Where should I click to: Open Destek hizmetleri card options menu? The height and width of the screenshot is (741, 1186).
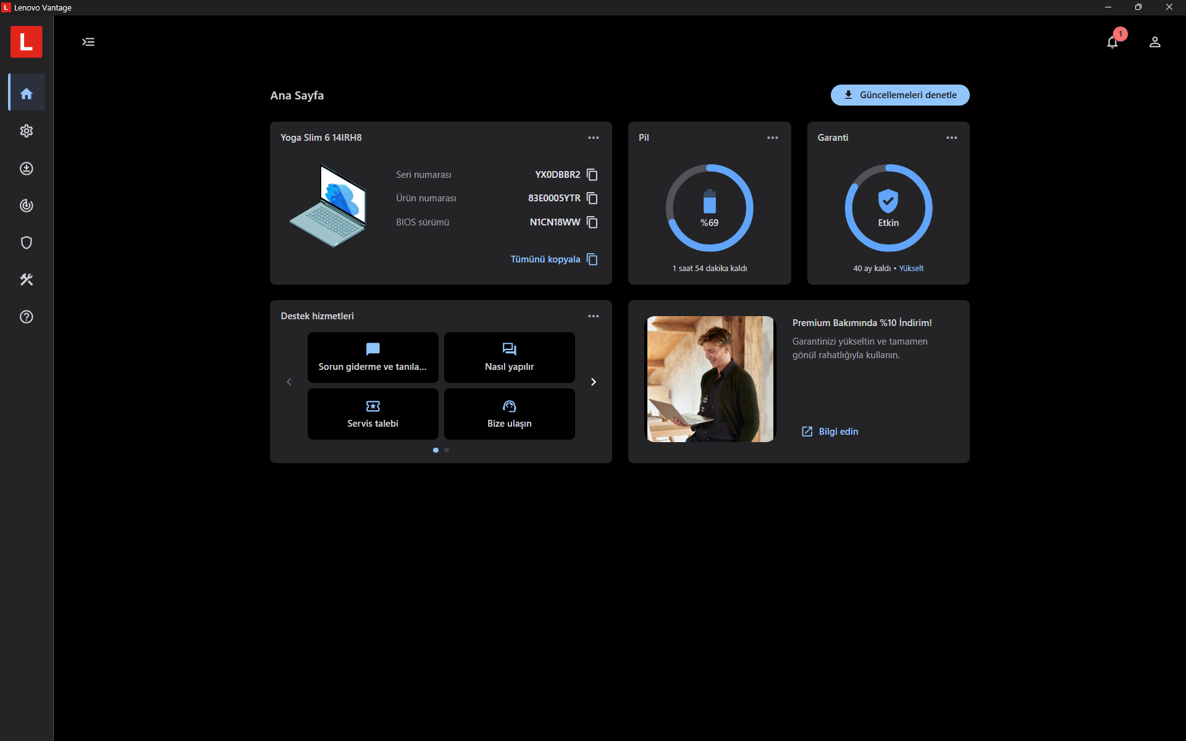click(x=594, y=316)
